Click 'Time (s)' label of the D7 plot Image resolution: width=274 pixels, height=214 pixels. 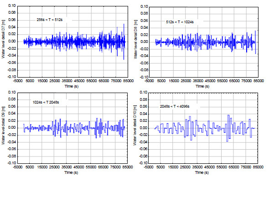72,86
